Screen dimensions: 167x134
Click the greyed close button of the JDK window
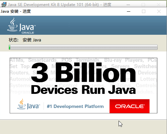[x=158, y=5]
